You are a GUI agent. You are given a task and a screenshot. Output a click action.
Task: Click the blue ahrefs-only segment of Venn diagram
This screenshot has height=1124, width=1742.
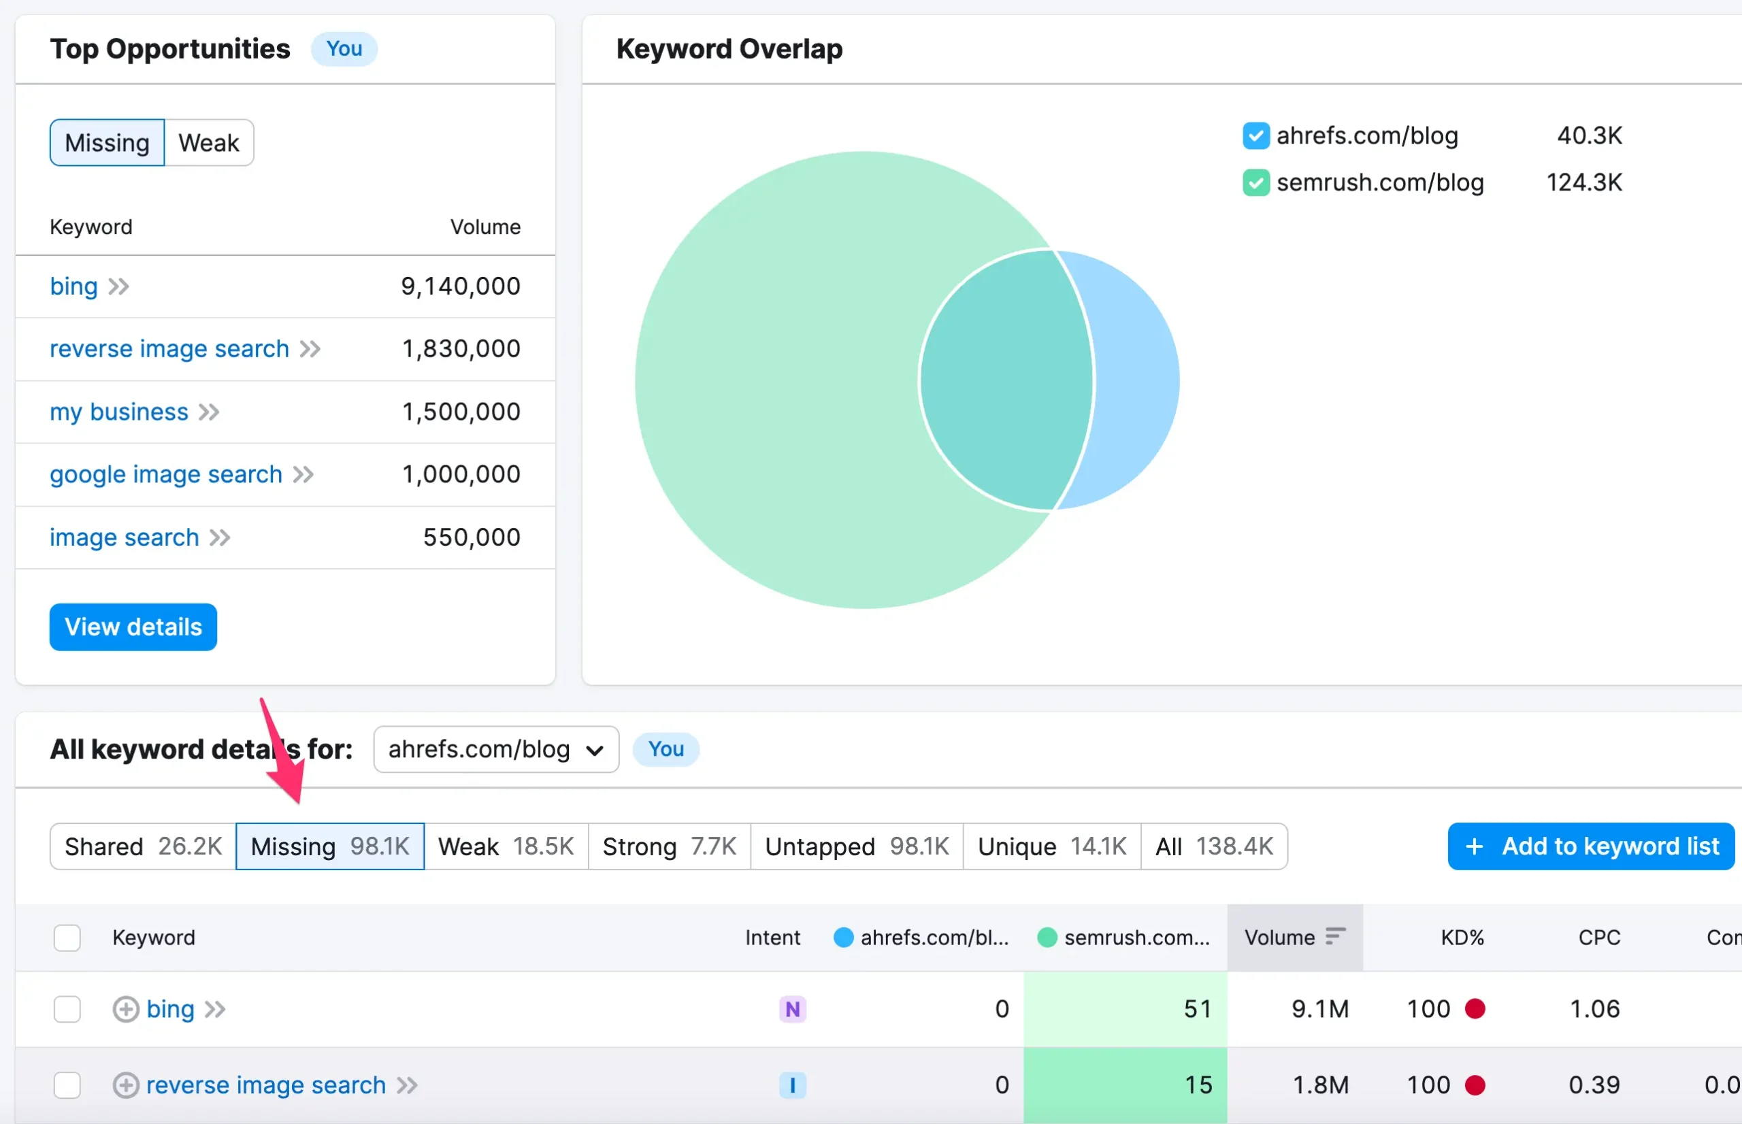click(x=1136, y=380)
